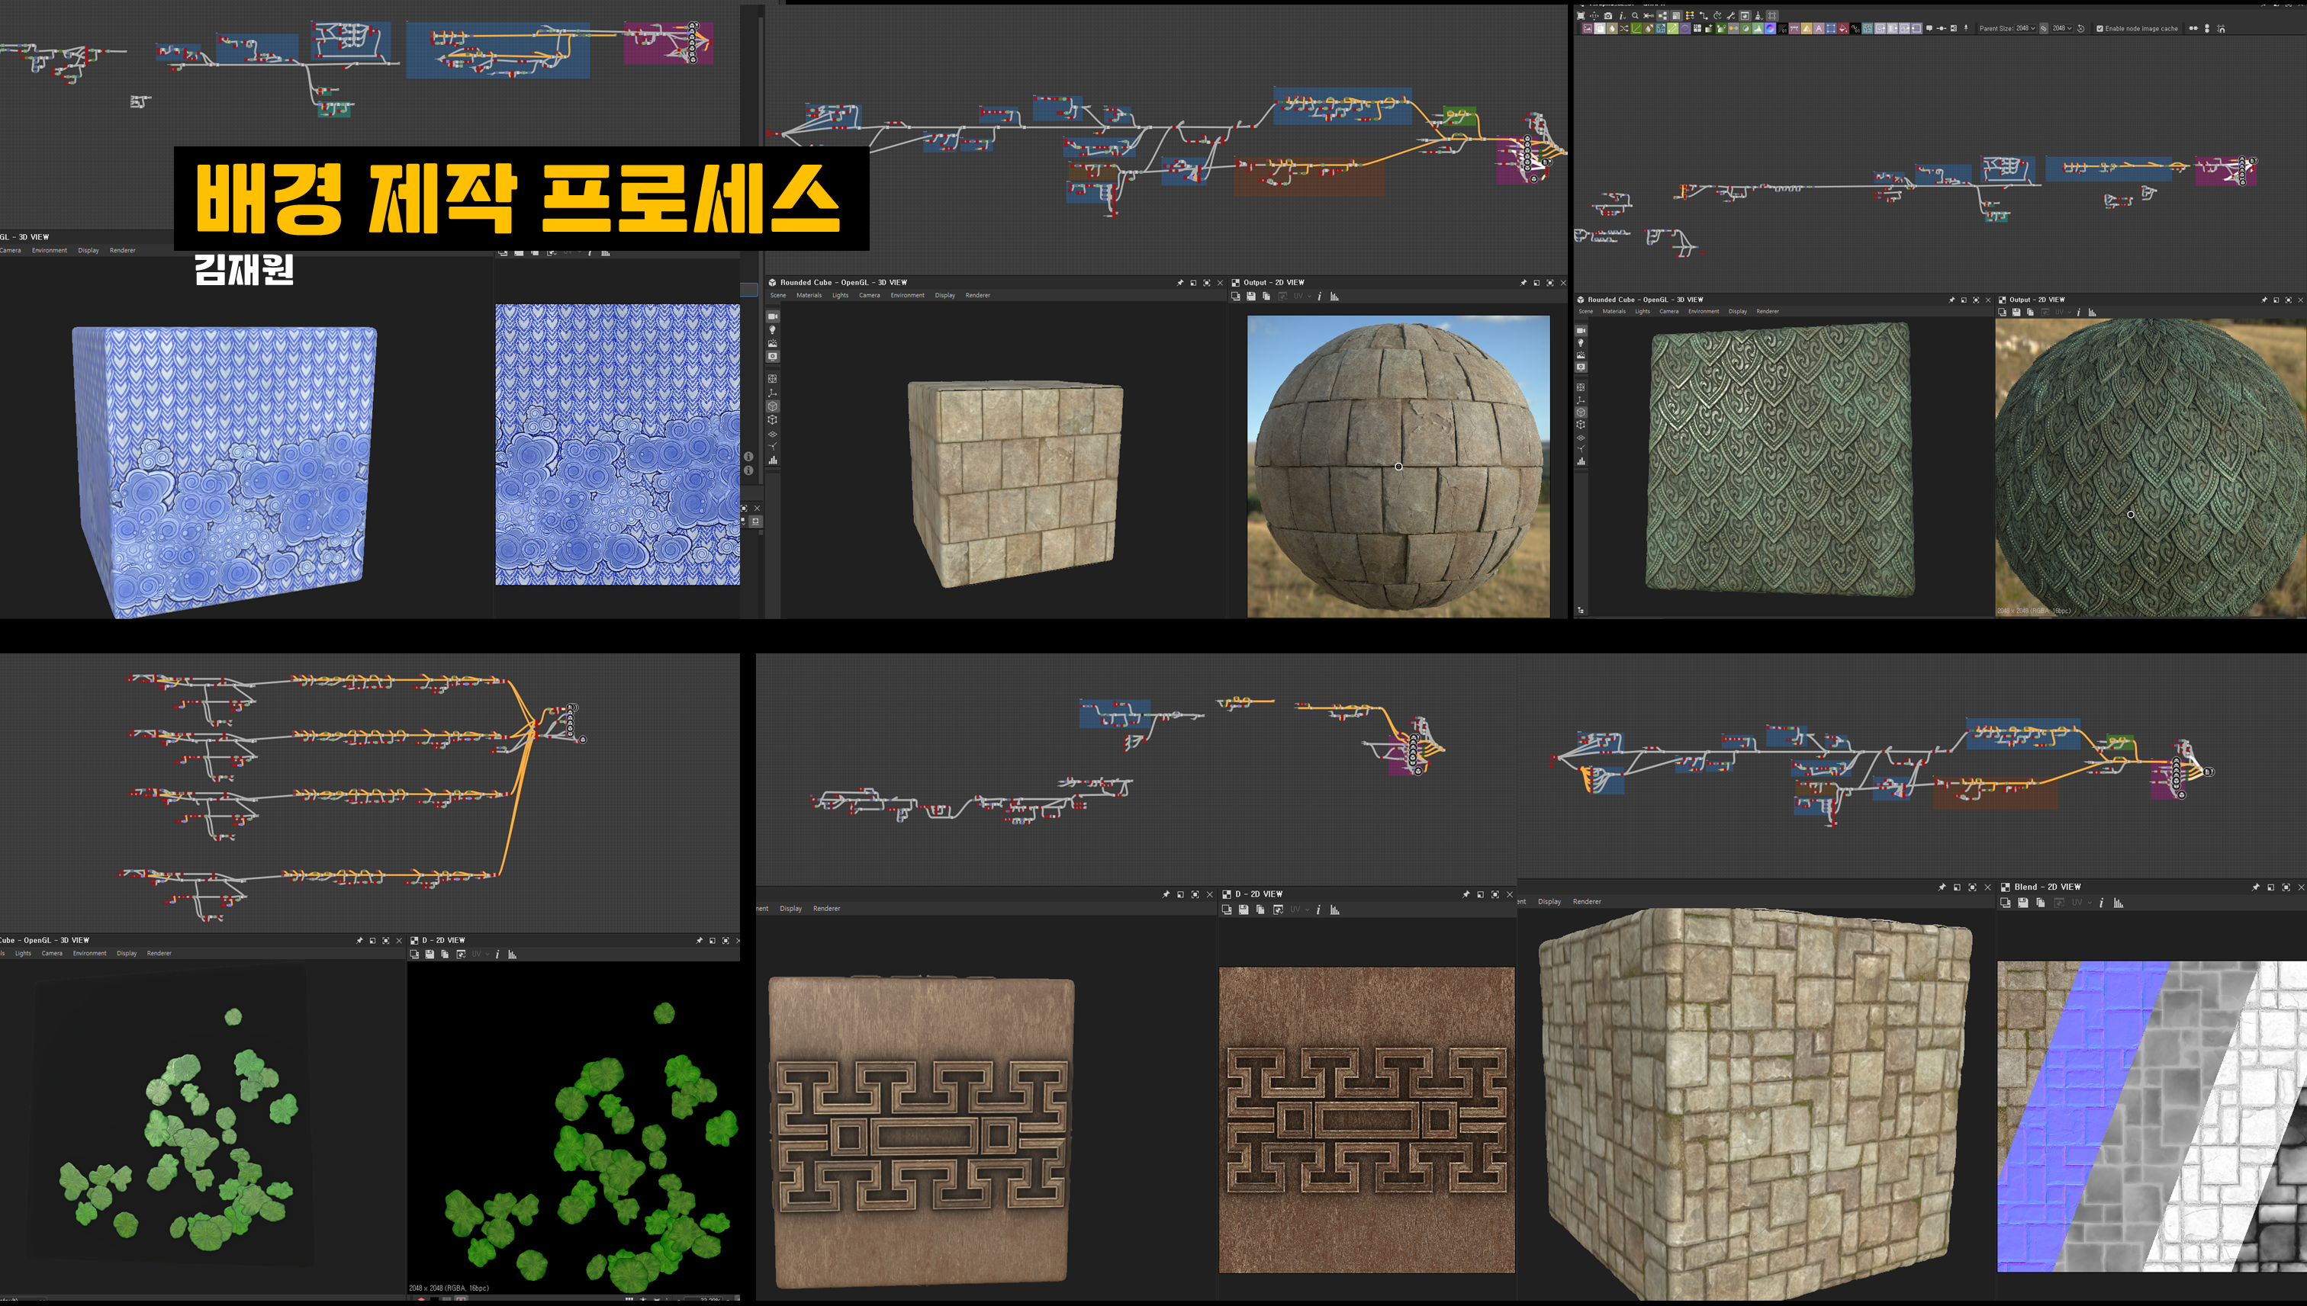The width and height of the screenshot is (2307, 1306).
Task: Open Environment menu above the stone block cube
Action: pos(906,295)
